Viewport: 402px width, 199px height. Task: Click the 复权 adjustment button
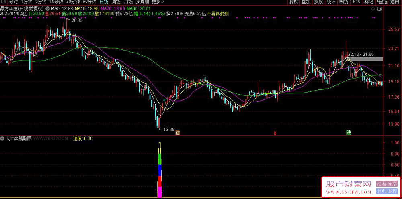[x=293, y=2]
